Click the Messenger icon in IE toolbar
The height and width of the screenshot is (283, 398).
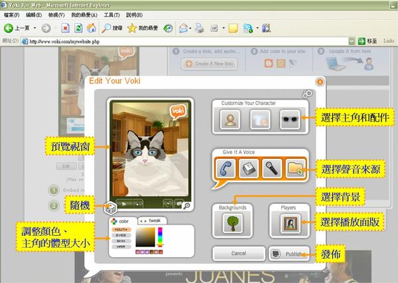tap(248, 28)
